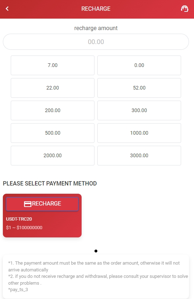194x299 pixels.
Task: Open customer support headset icon
Action: pos(184,9)
